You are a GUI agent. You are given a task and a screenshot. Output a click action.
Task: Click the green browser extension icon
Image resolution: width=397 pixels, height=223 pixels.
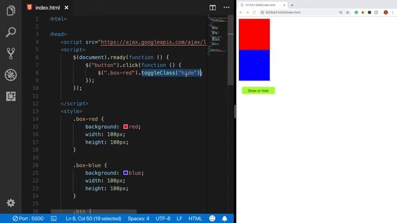[x=356, y=12]
